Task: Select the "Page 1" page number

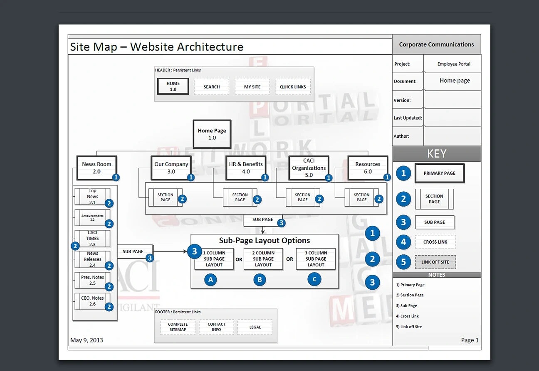Action: point(470,340)
